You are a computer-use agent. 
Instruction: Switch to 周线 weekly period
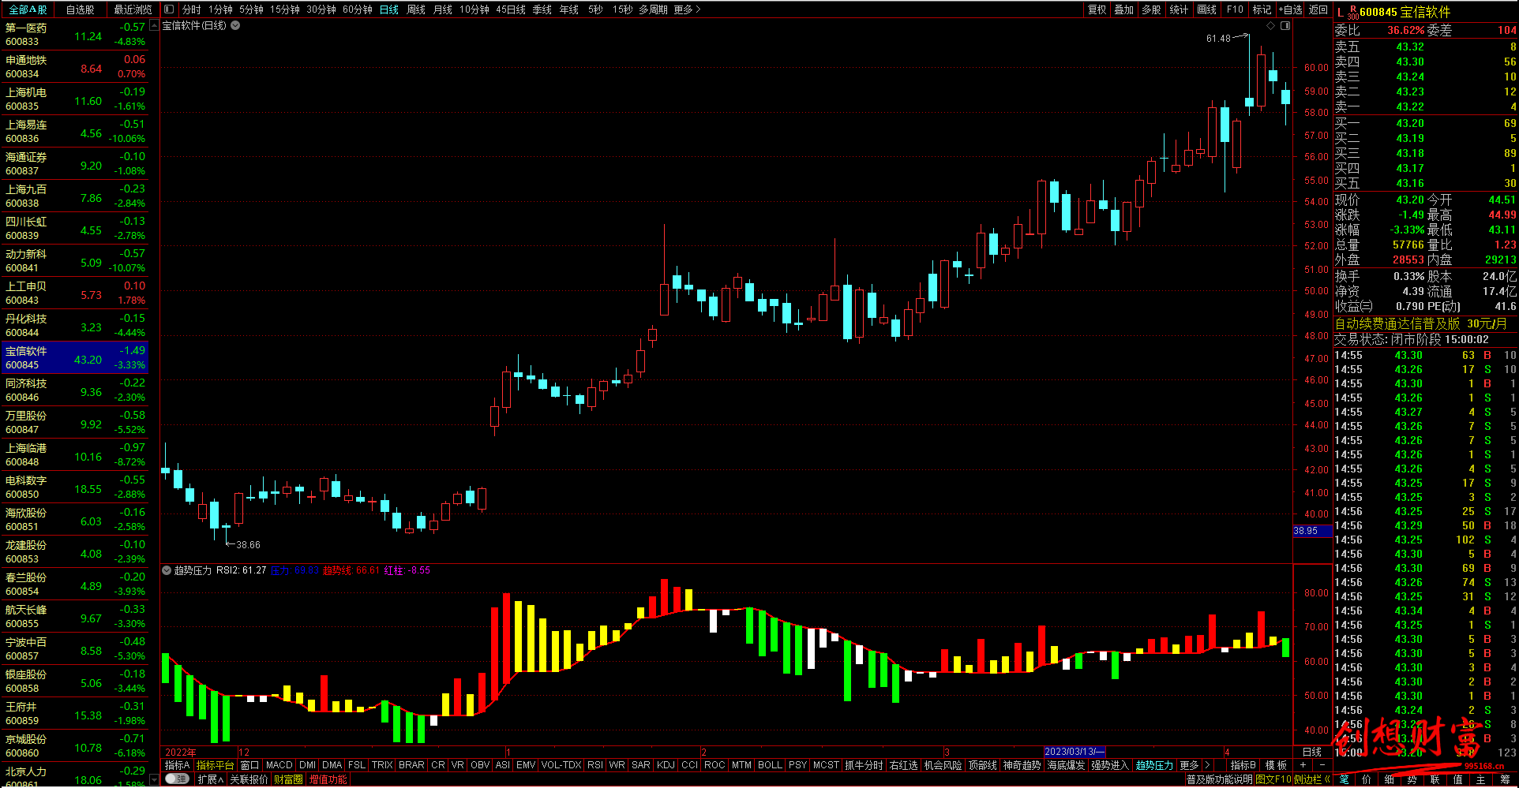click(416, 9)
